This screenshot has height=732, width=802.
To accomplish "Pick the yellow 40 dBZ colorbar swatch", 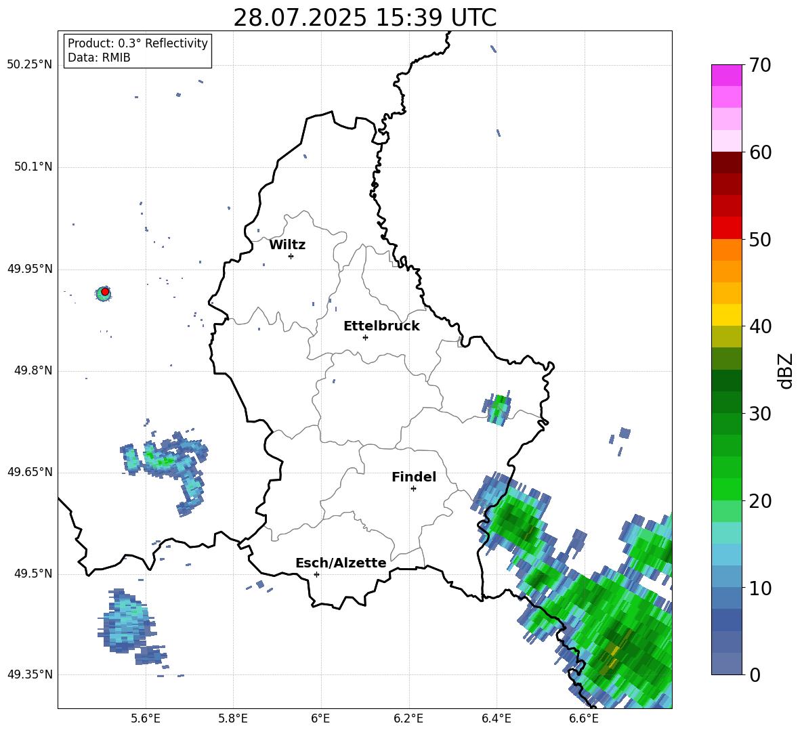I will pyautogui.click(x=726, y=315).
